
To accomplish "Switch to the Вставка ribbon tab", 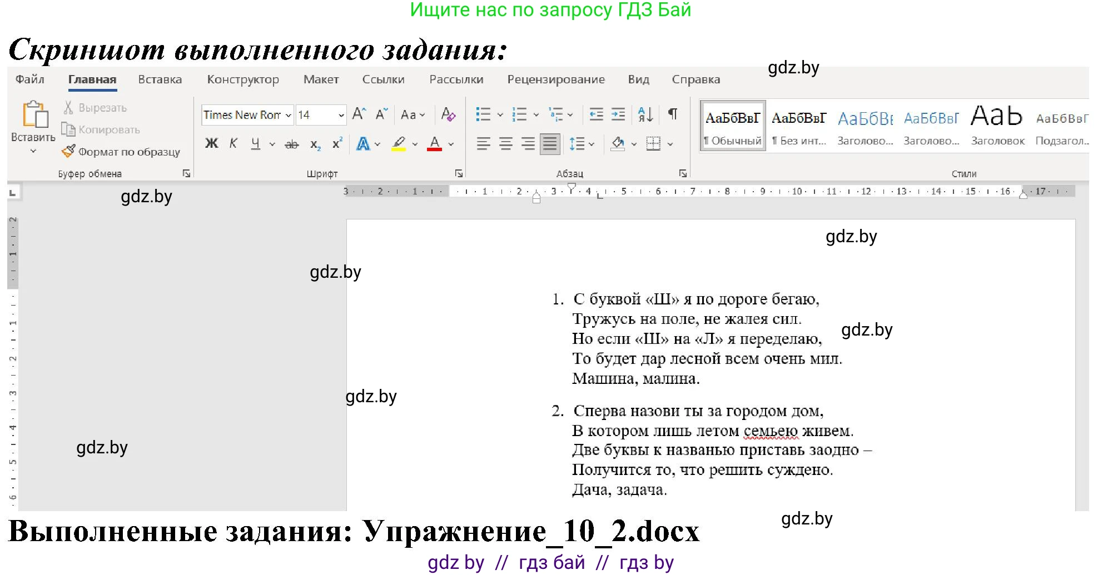I will [x=160, y=79].
